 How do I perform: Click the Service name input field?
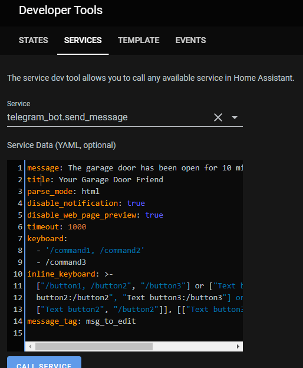click(109, 117)
